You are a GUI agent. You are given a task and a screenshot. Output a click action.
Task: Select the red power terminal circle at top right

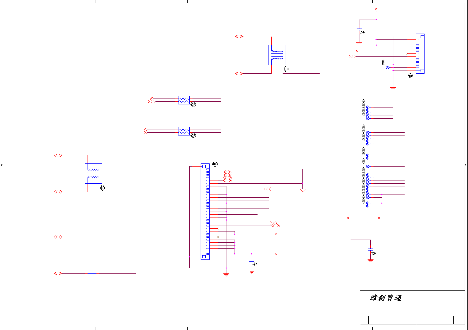376,9
